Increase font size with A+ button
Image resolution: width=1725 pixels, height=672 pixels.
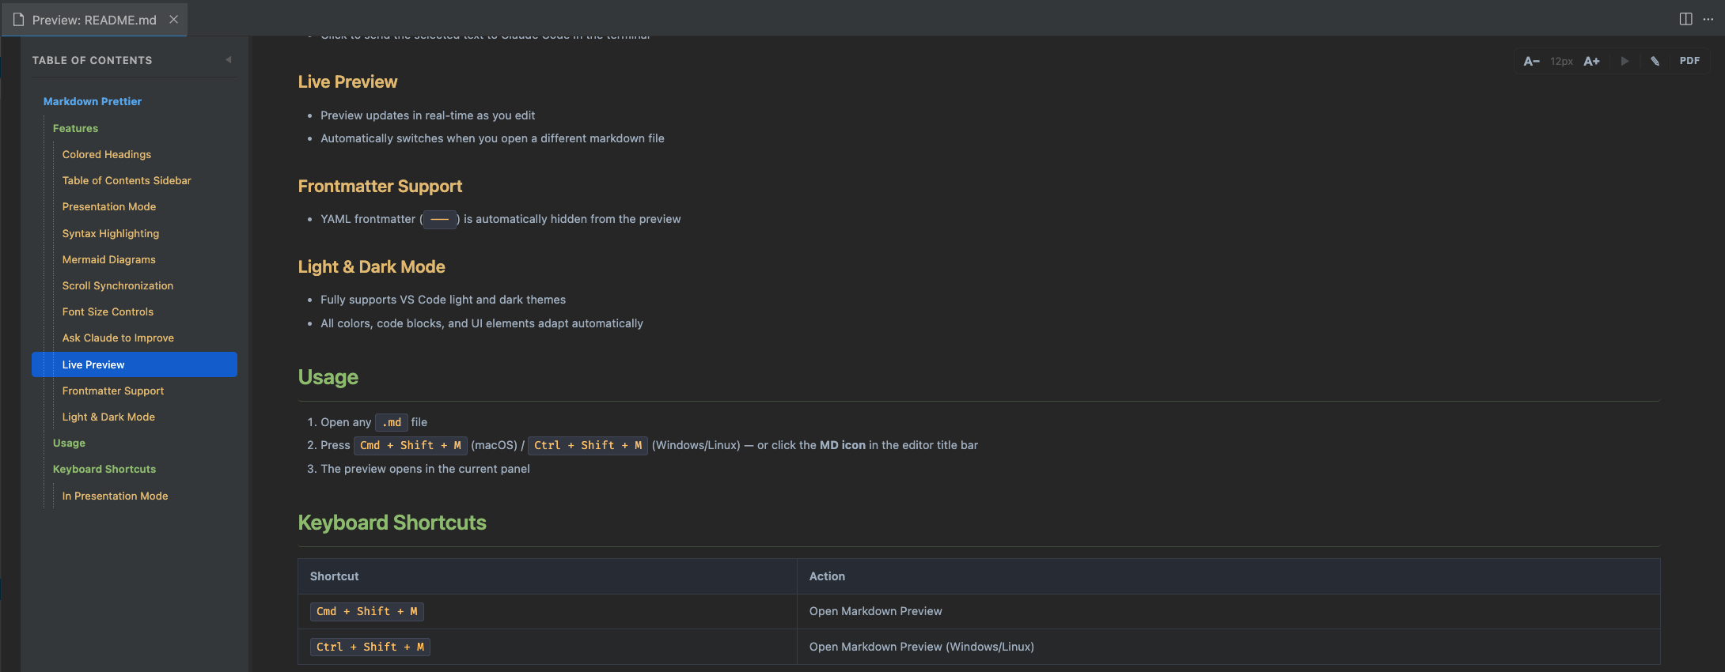(1591, 61)
